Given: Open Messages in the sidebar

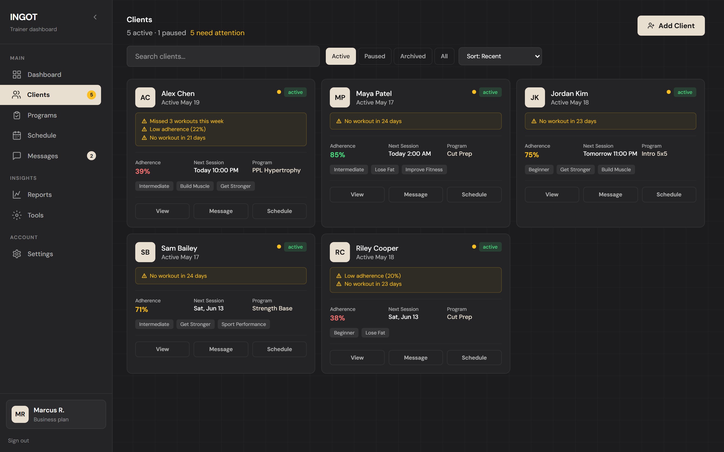Looking at the screenshot, I should point(51,156).
